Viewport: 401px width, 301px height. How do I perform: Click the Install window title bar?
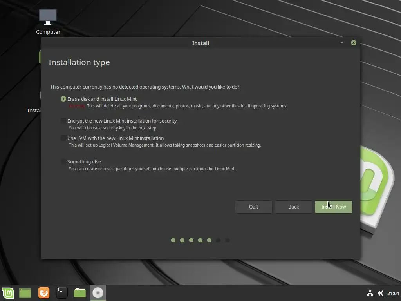coord(200,43)
